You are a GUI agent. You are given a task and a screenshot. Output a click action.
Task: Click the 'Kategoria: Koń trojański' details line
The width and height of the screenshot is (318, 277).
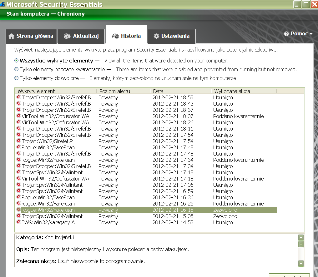point(45,238)
